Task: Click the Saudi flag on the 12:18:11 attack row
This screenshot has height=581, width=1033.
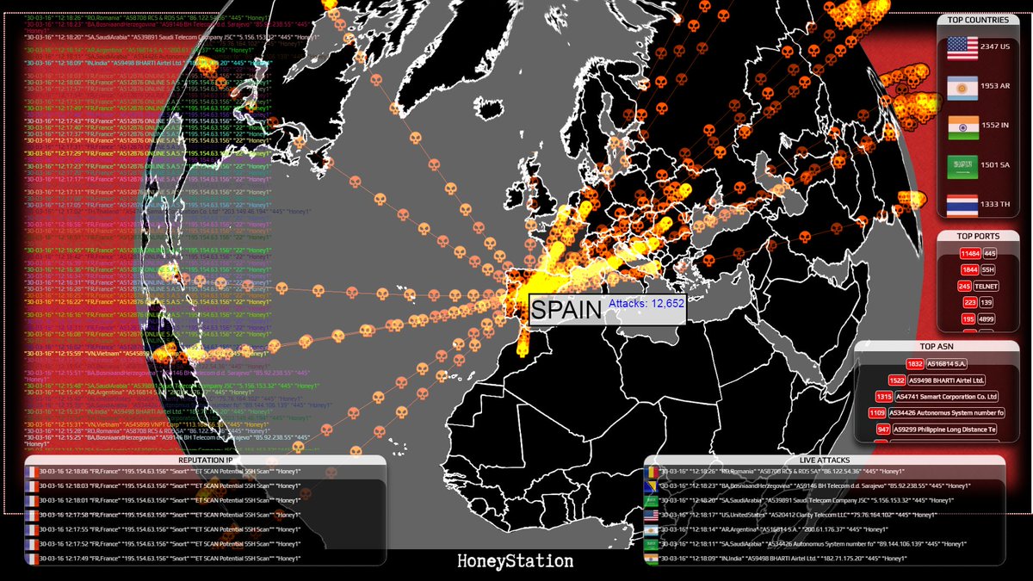Action: pos(652,545)
